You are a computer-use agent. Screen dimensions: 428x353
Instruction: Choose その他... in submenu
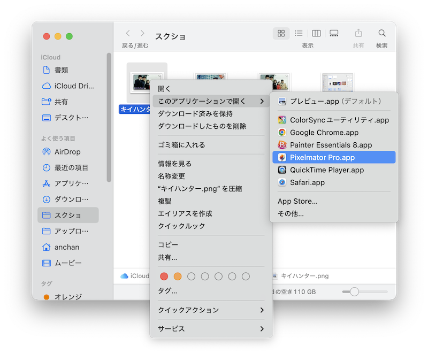334,213
